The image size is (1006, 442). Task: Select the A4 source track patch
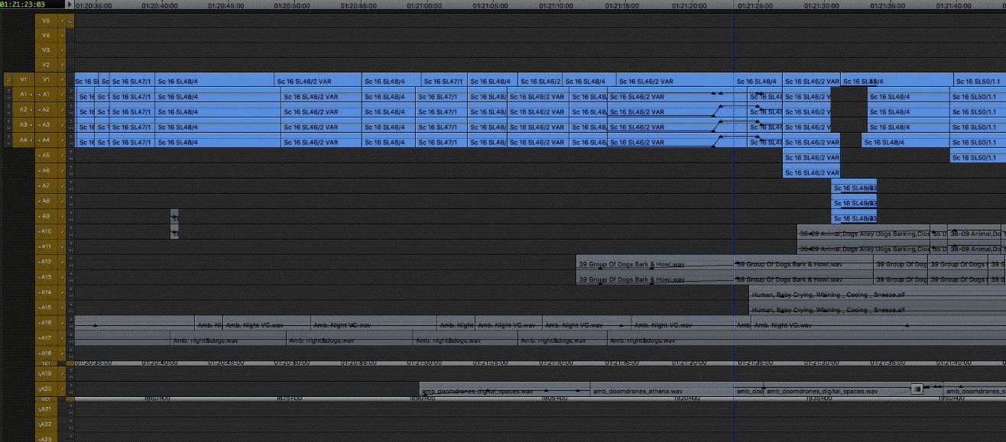click(23, 140)
